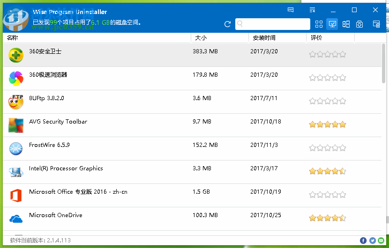Click the 2017/3/17 install date

(x=264, y=168)
